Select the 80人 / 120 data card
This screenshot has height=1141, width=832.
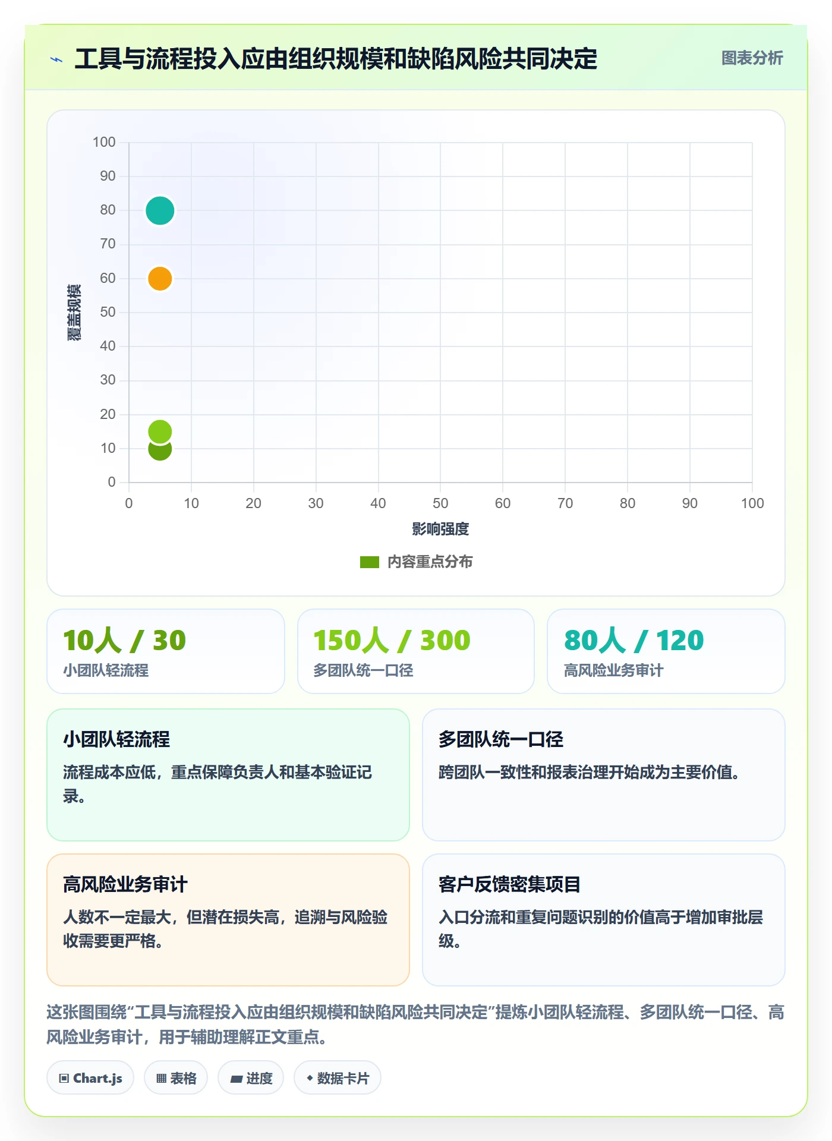coord(666,651)
